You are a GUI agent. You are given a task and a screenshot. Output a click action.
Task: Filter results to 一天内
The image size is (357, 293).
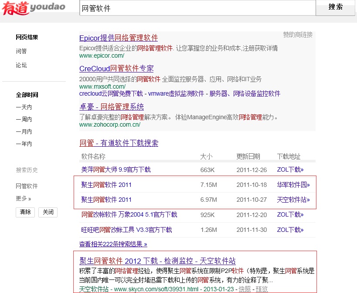tap(24, 107)
